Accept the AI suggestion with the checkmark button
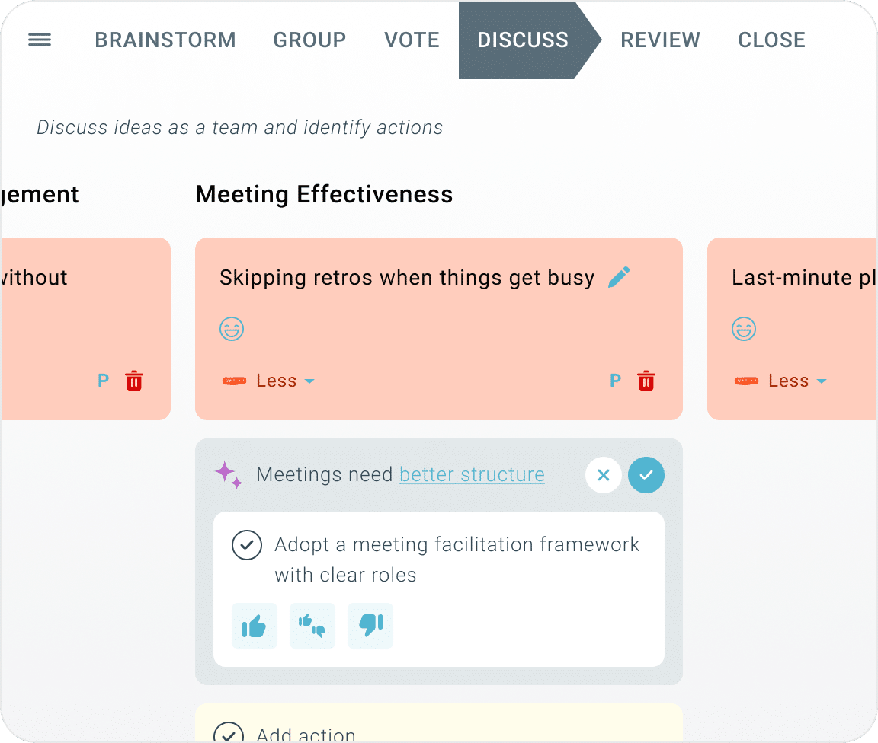Image resolution: width=878 pixels, height=743 pixels. 646,476
